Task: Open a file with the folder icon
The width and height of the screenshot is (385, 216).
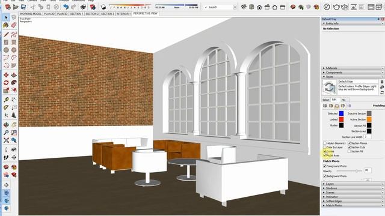Action: coord(16,7)
